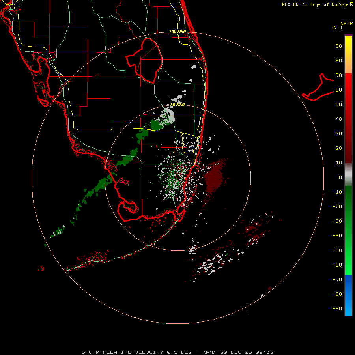Click the 50 value on the velocity scale

tap(339, 105)
